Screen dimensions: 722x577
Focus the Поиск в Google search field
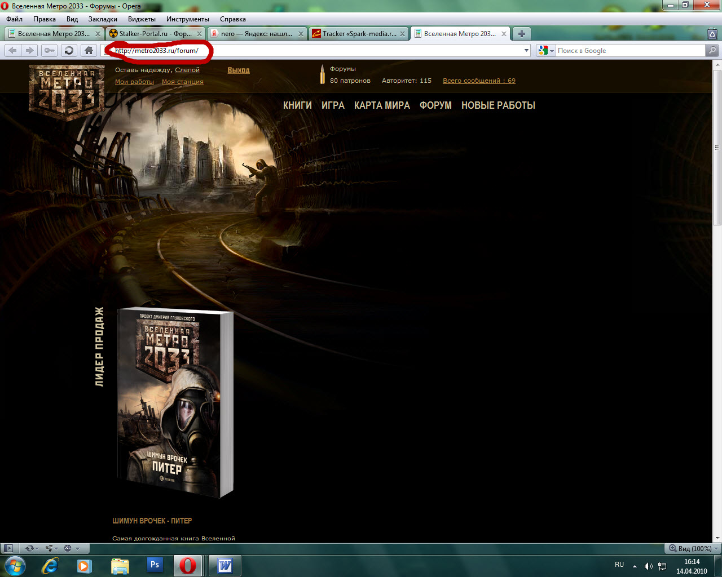[631, 51]
